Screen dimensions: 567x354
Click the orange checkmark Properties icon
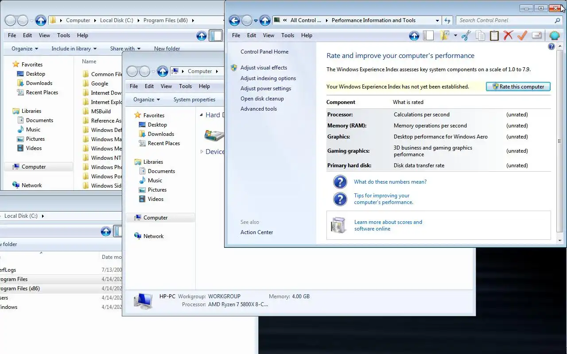click(x=522, y=36)
